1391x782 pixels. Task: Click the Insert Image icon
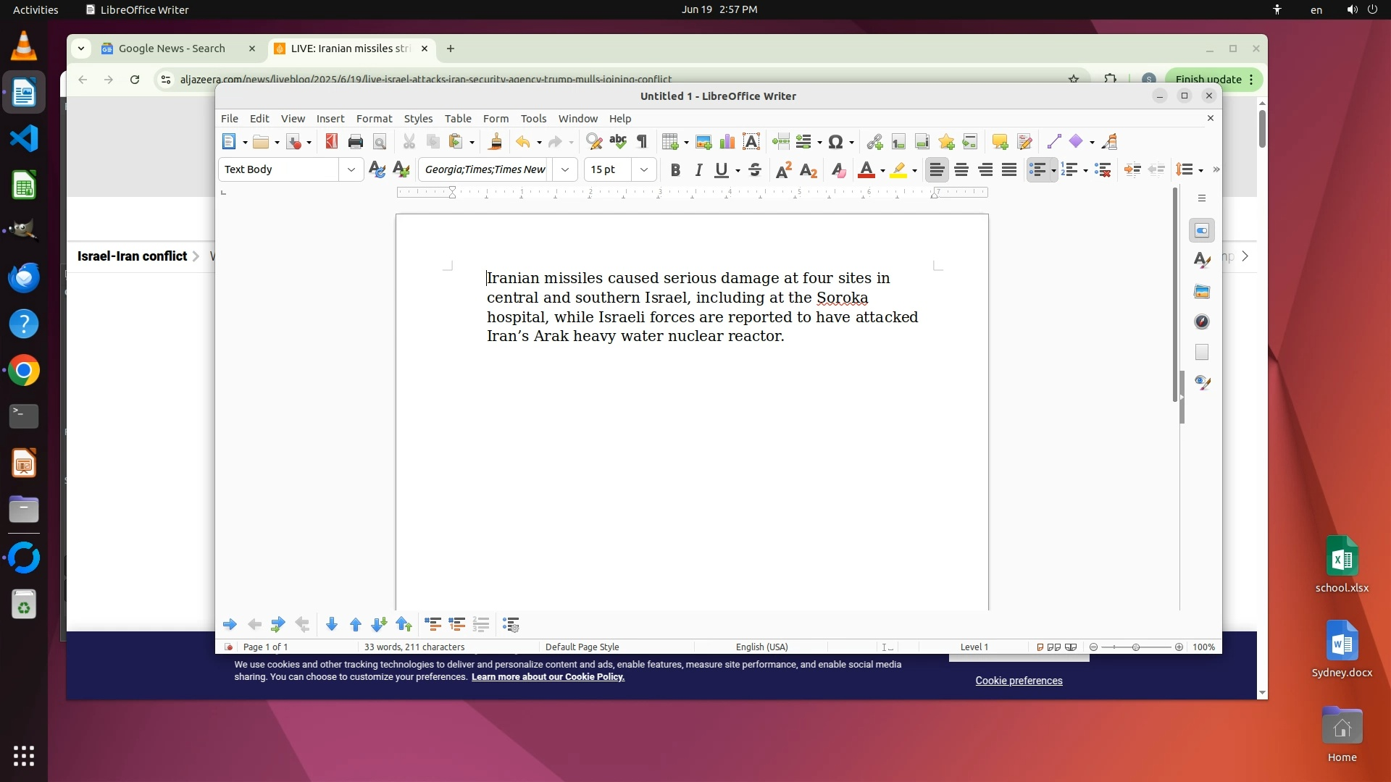coord(703,142)
